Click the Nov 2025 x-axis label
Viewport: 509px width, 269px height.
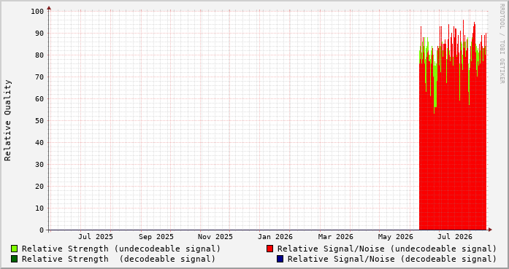point(215,237)
